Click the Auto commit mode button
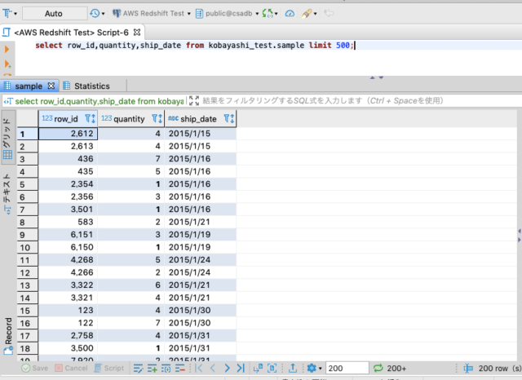522x380 pixels. pos(55,13)
